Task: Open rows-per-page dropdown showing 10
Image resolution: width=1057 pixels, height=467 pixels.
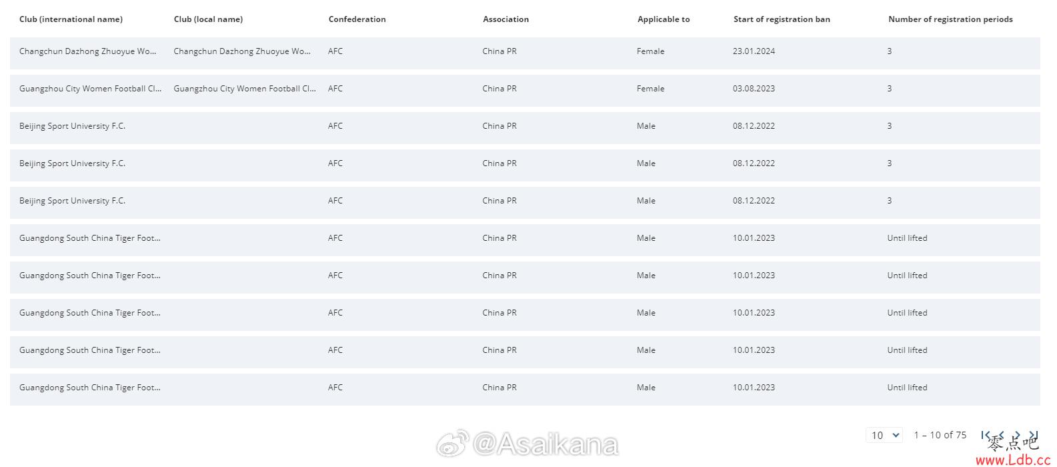Action: pyautogui.click(x=884, y=435)
